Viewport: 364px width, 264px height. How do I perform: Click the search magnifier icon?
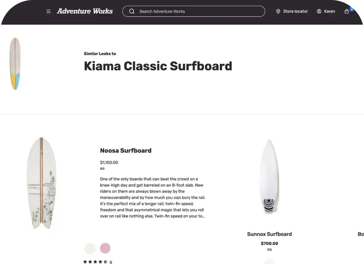(132, 11)
